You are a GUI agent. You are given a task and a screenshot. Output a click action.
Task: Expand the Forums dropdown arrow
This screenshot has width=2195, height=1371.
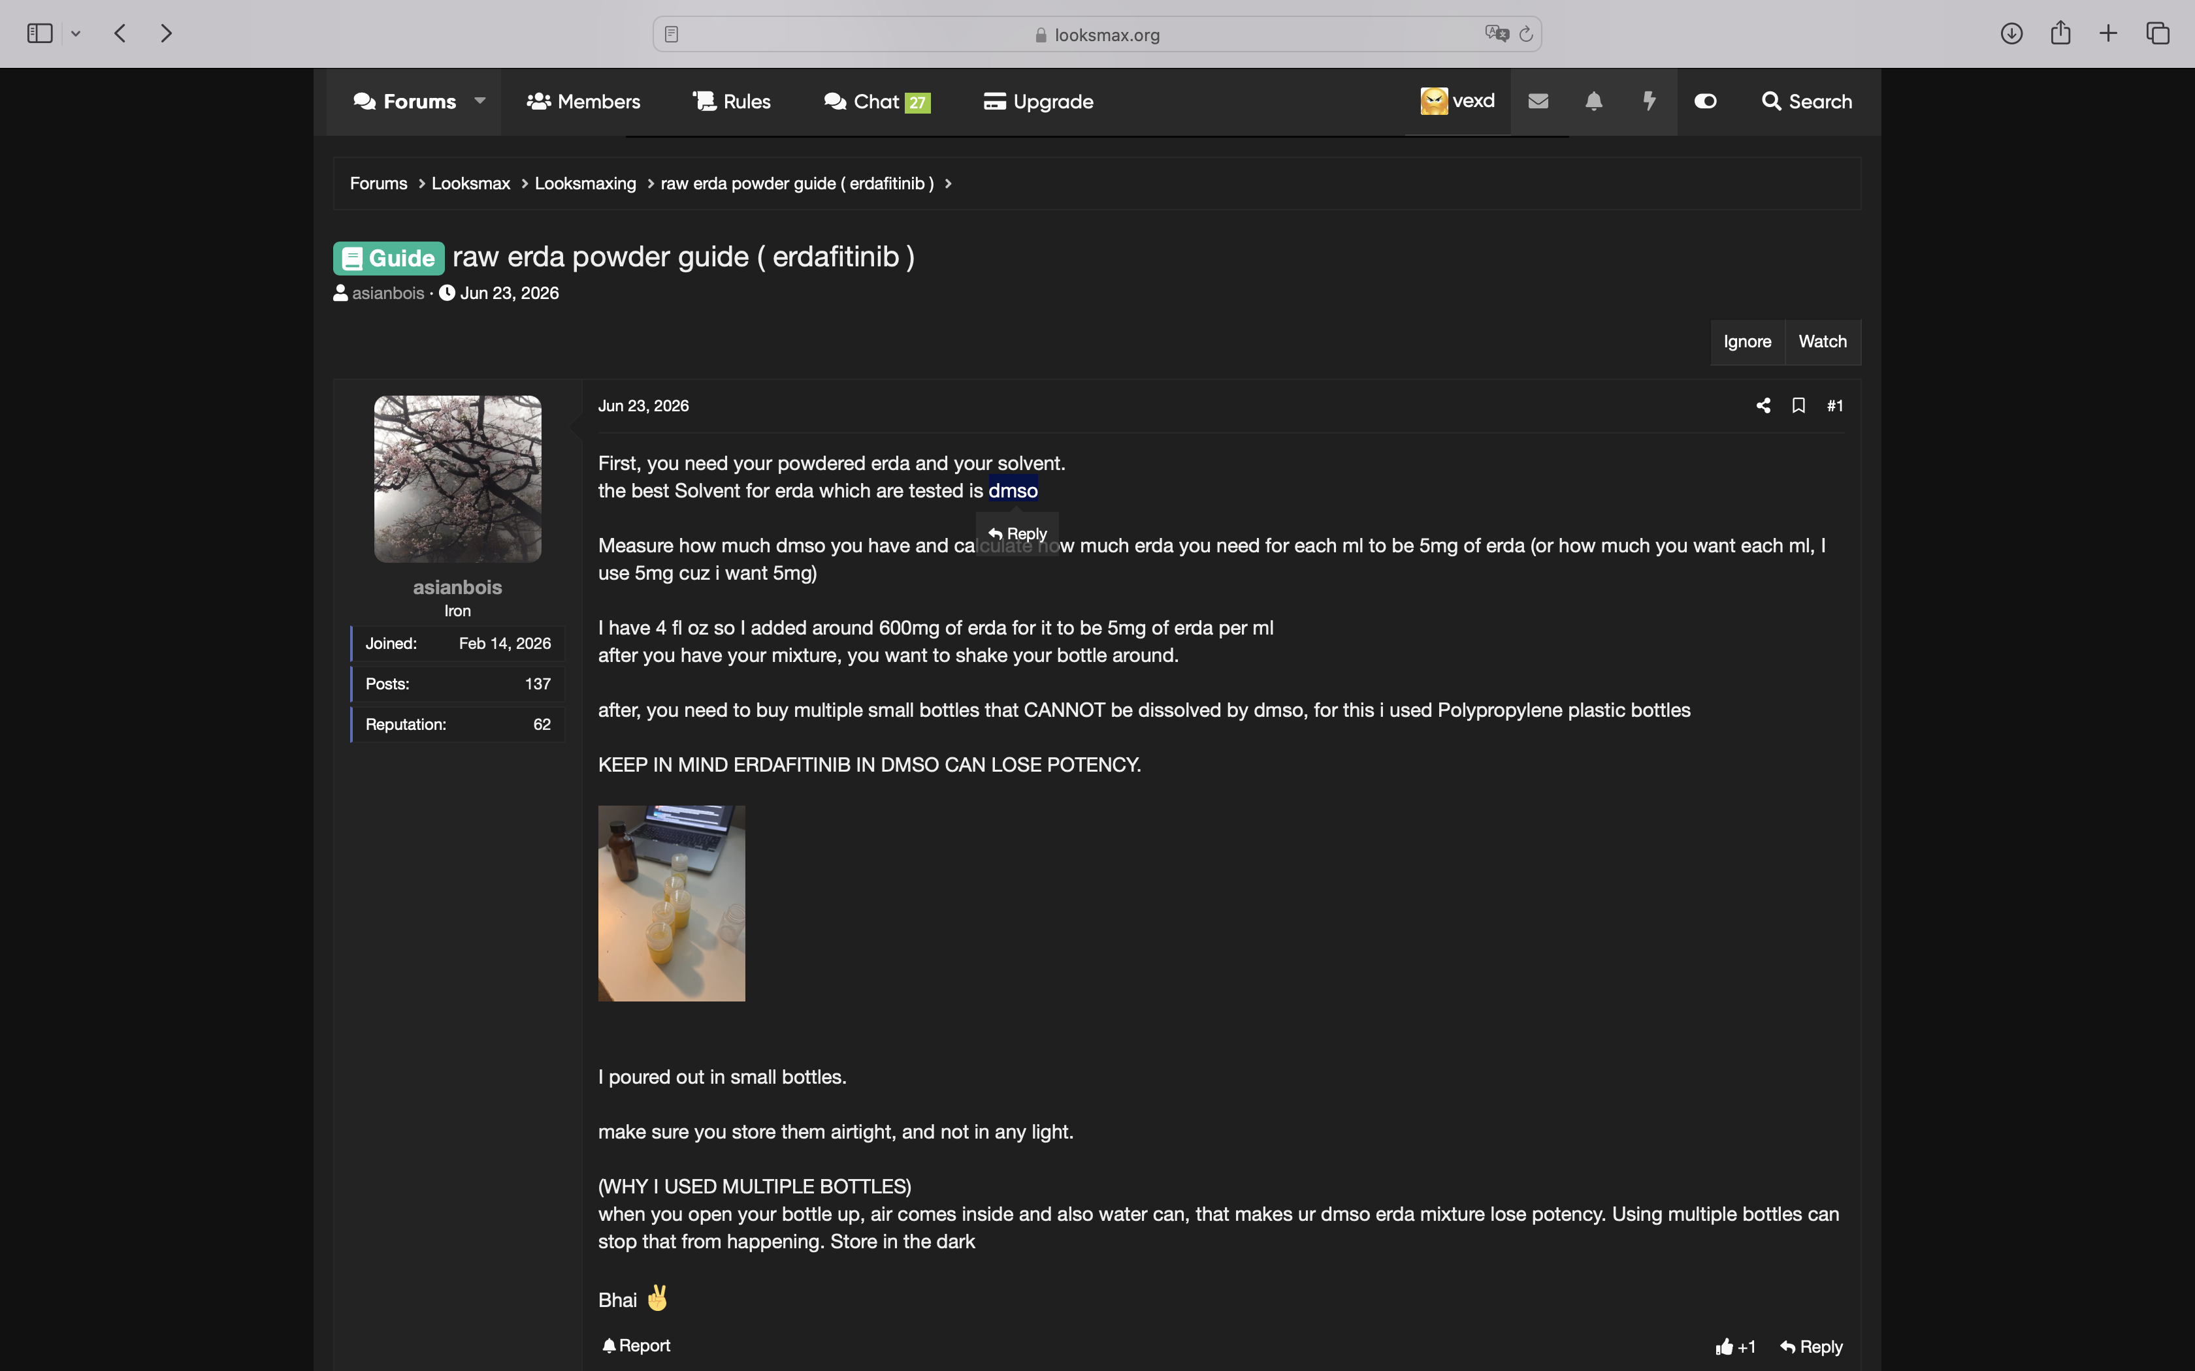(x=480, y=101)
